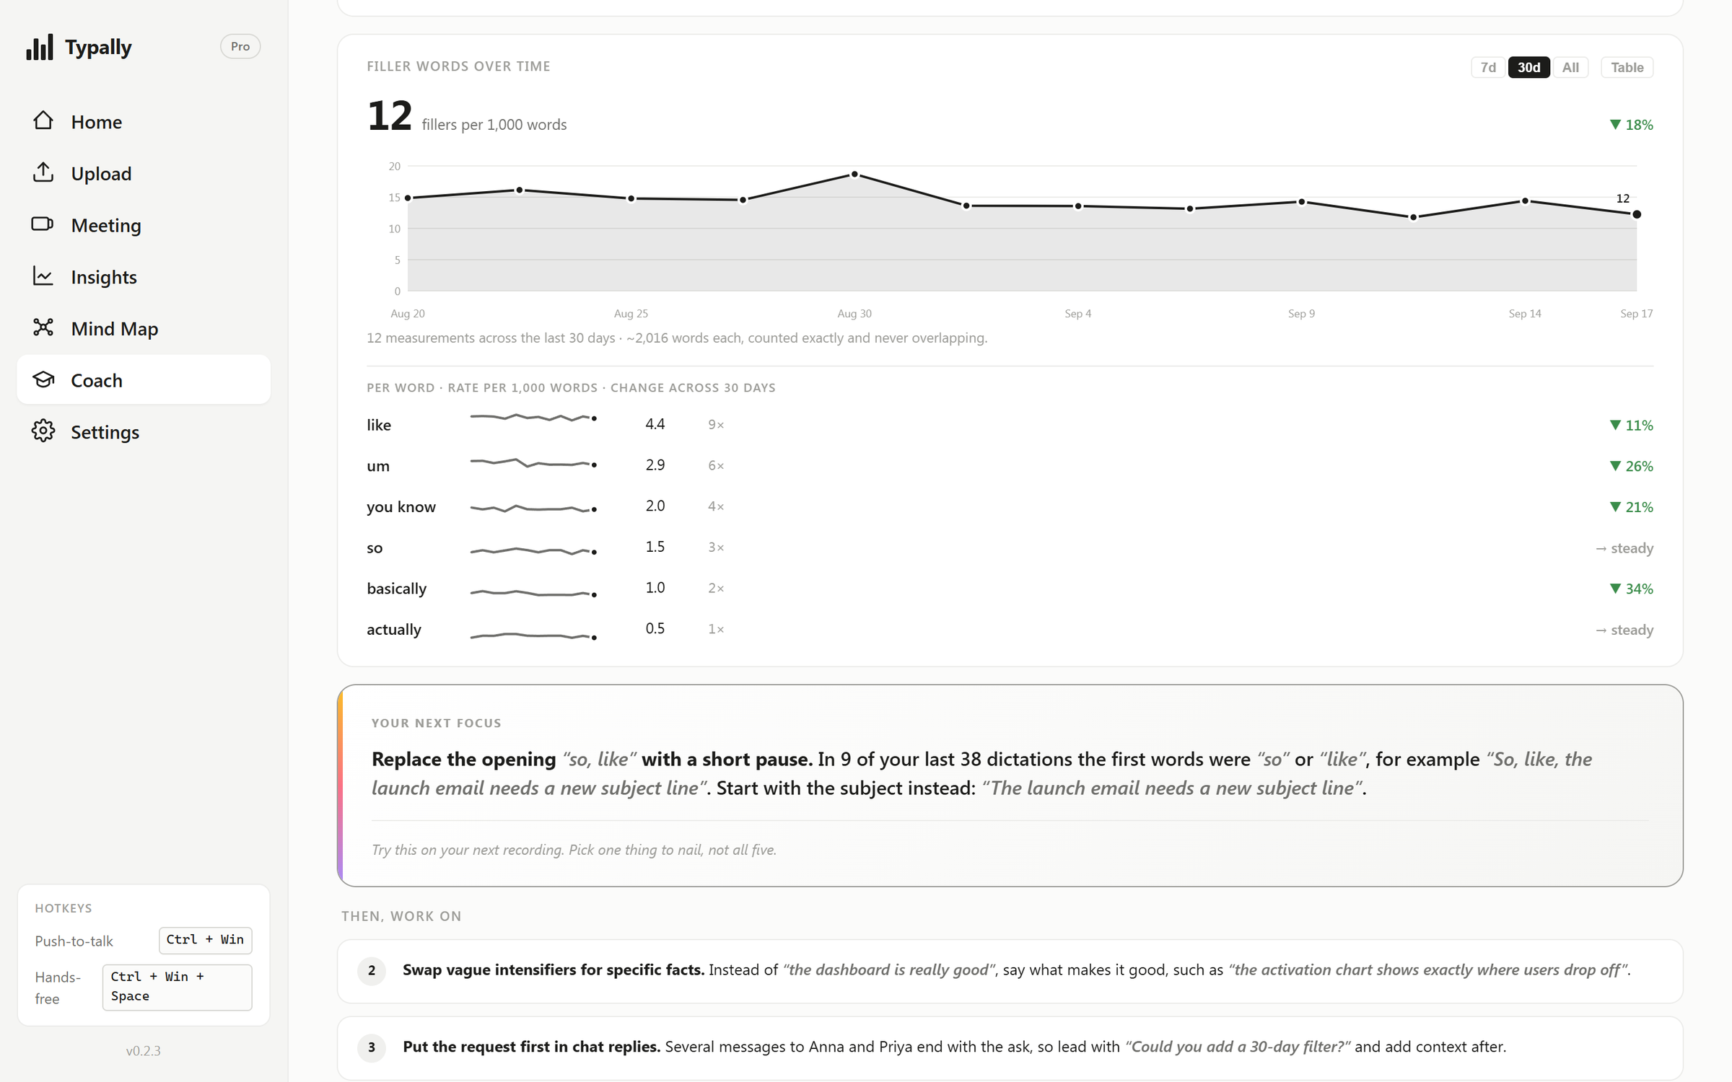The width and height of the screenshot is (1732, 1082).
Task: Switch chart to Table view
Action: point(1627,67)
